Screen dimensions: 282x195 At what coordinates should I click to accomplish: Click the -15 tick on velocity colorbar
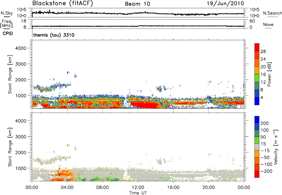point(265,150)
